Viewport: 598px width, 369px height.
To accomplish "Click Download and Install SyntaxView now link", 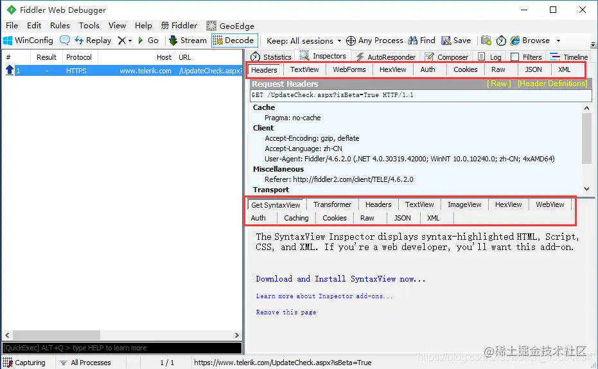I will coord(340,279).
